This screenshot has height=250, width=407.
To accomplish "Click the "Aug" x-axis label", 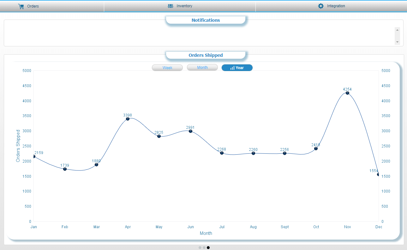I will (x=253, y=227).
